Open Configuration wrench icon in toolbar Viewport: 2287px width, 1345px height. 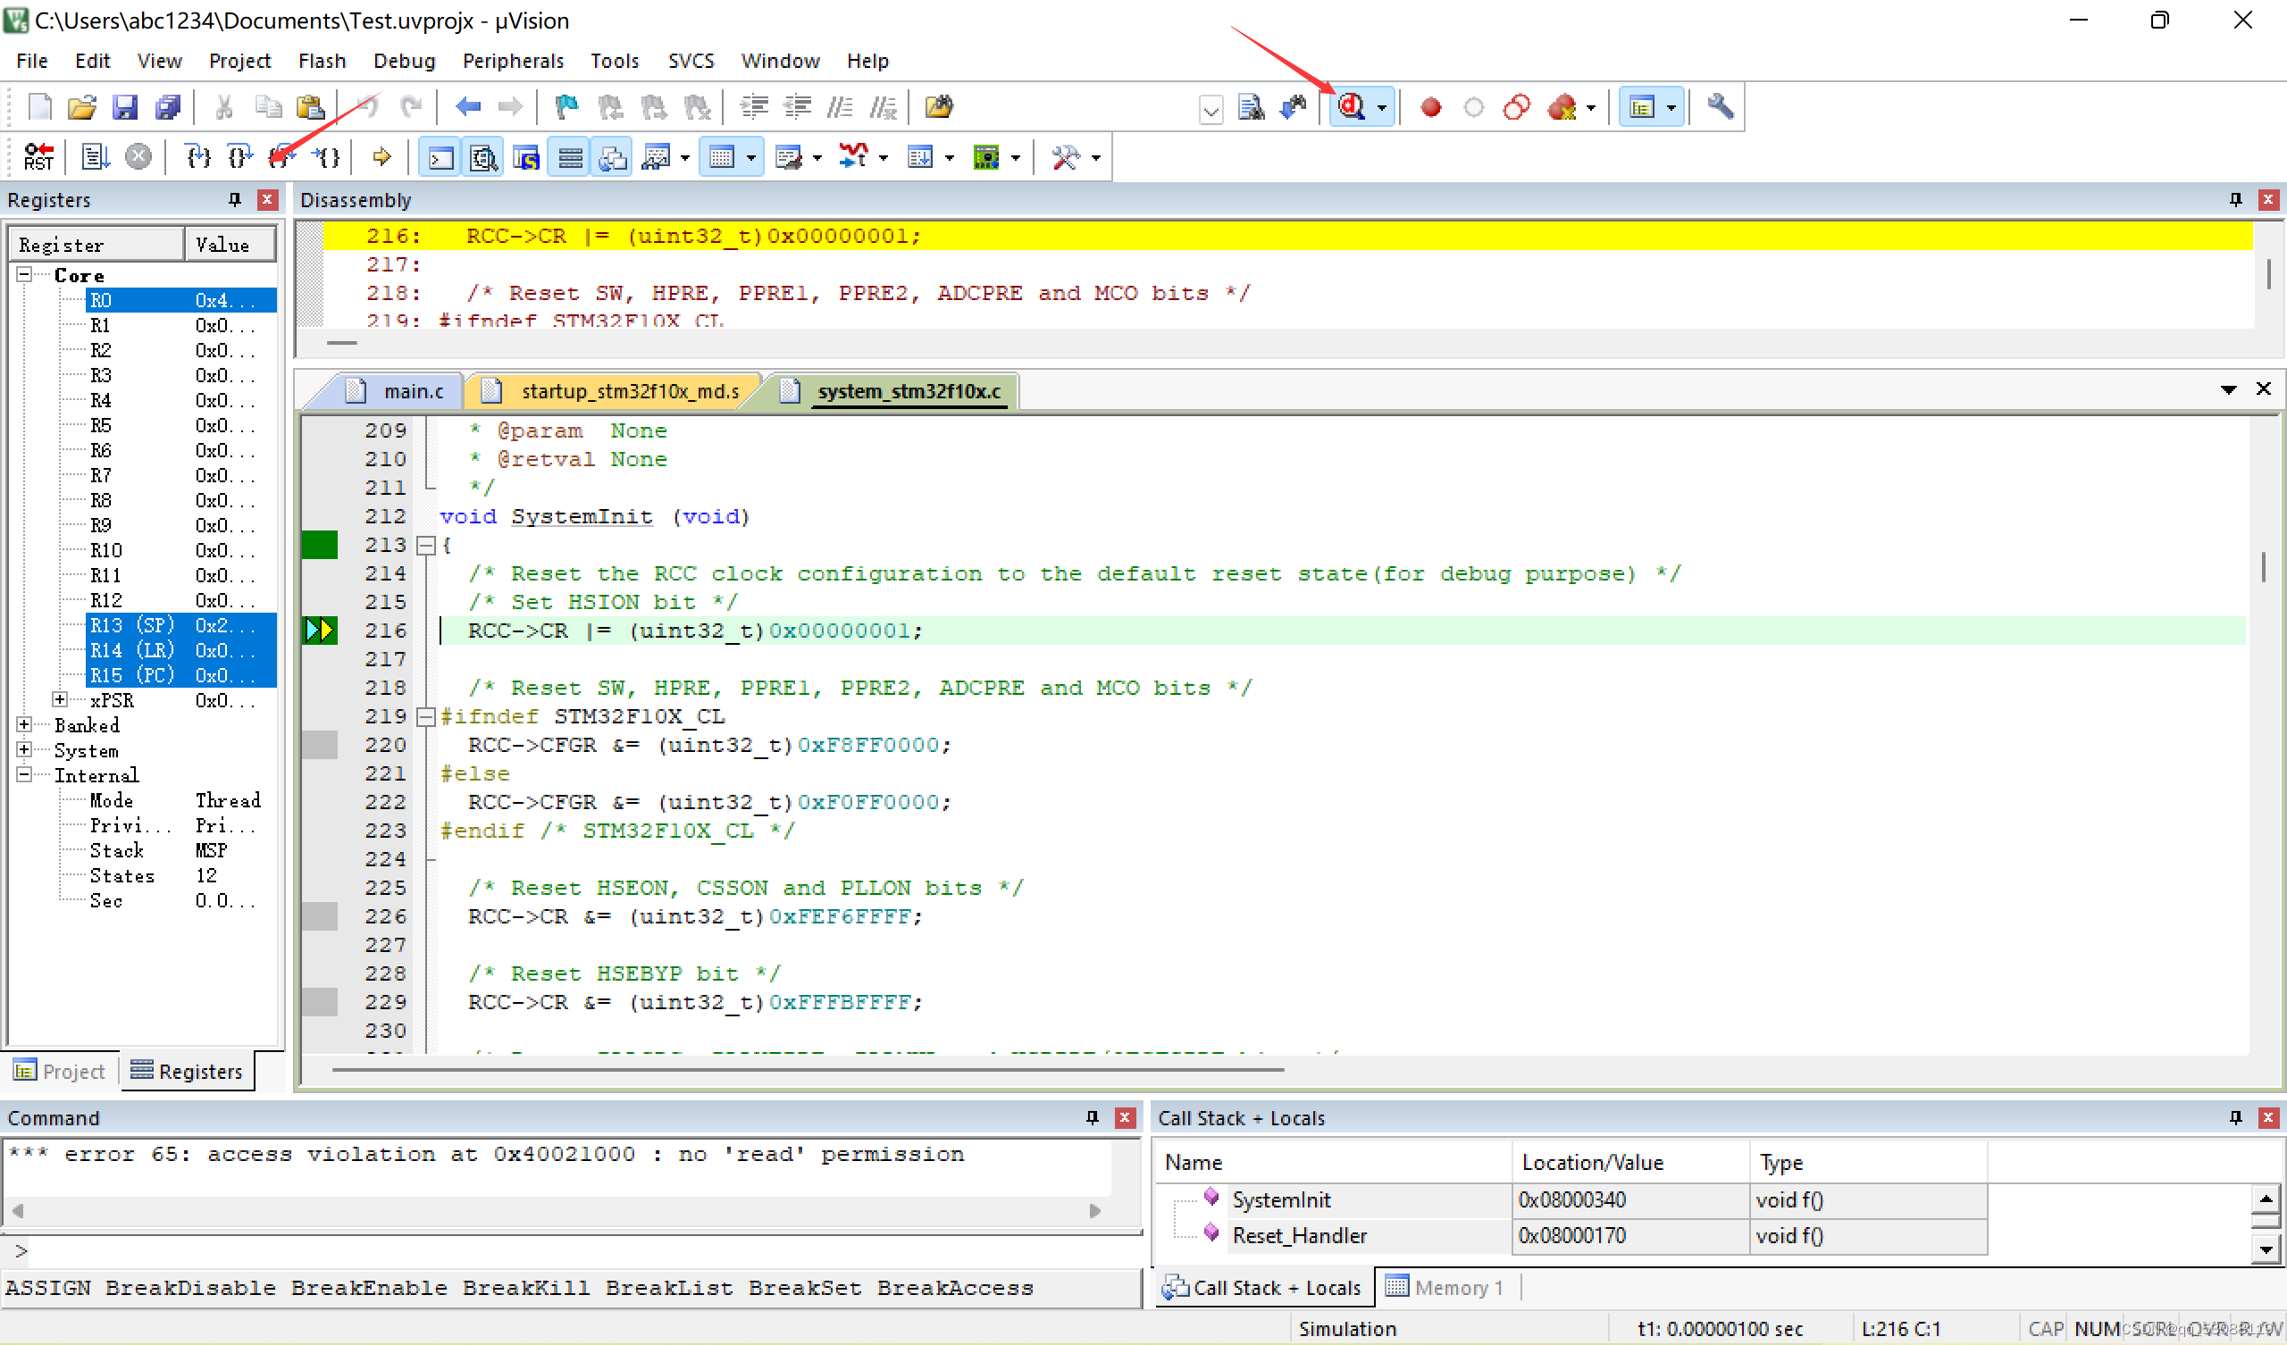pos(1720,107)
